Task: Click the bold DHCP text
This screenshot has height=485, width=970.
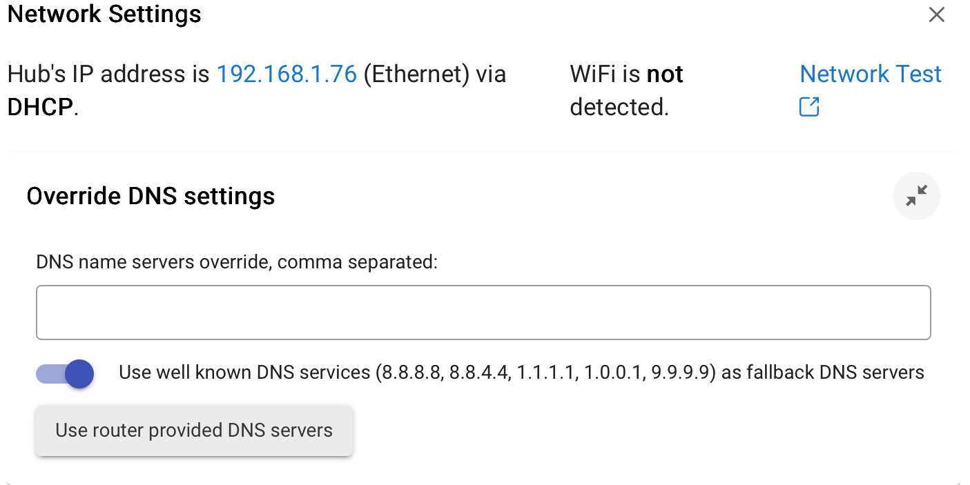Action: tap(39, 107)
